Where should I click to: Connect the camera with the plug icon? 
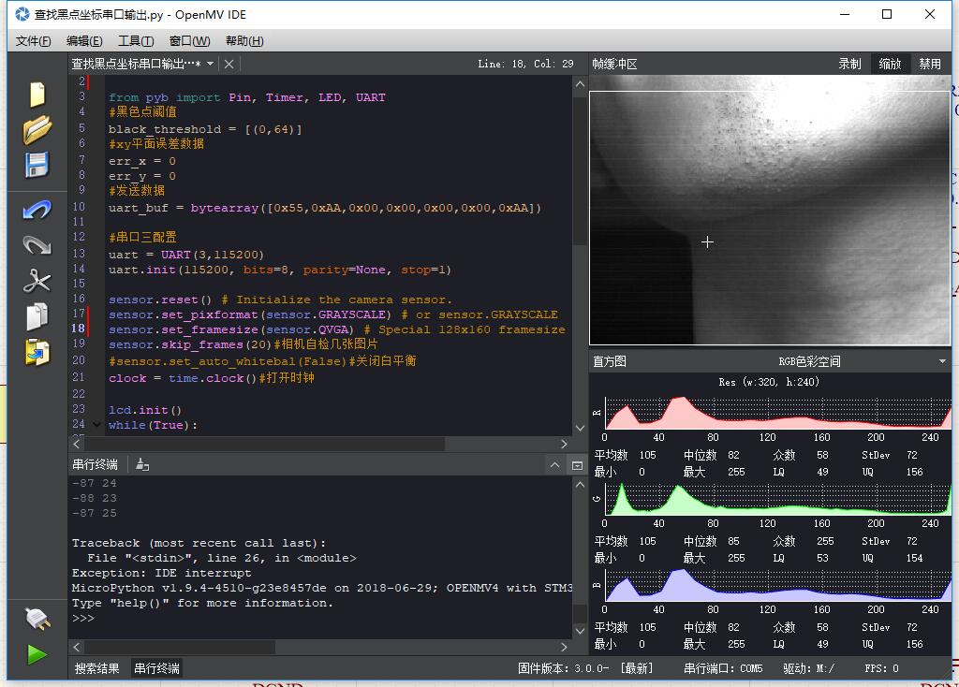click(x=37, y=618)
